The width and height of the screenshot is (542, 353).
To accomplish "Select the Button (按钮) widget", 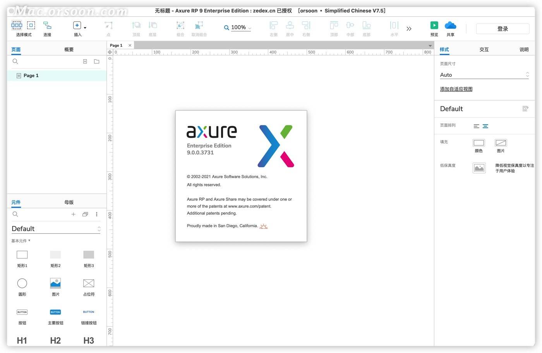I will click(x=22, y=316).
